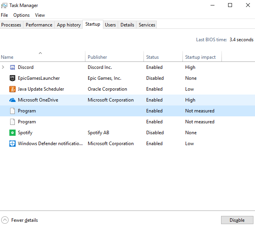
Task: Click Low impact in Java Update Scheduler row
Action: [189, 89]
